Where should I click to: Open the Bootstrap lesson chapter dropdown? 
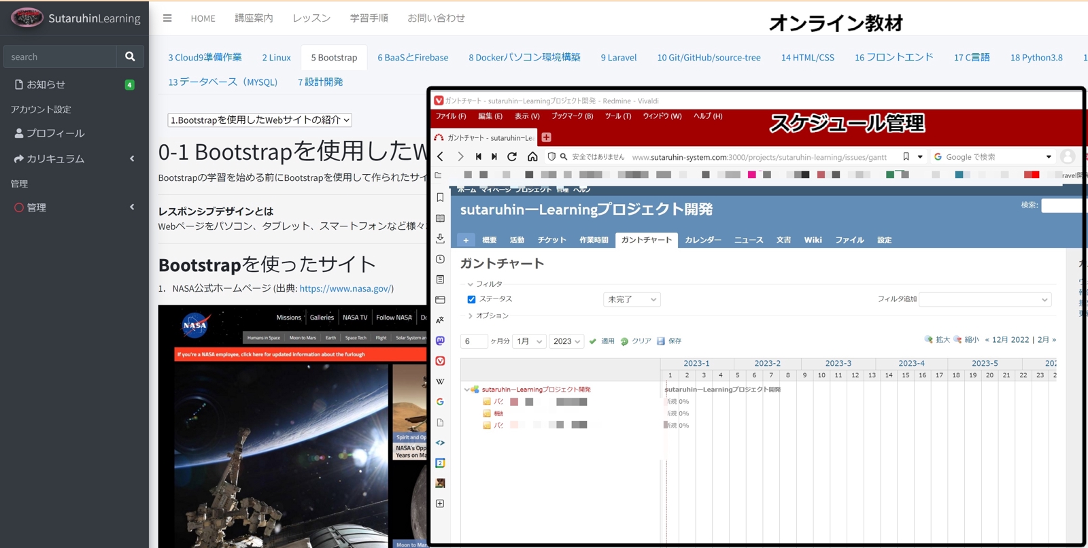[x=260, y=120]
